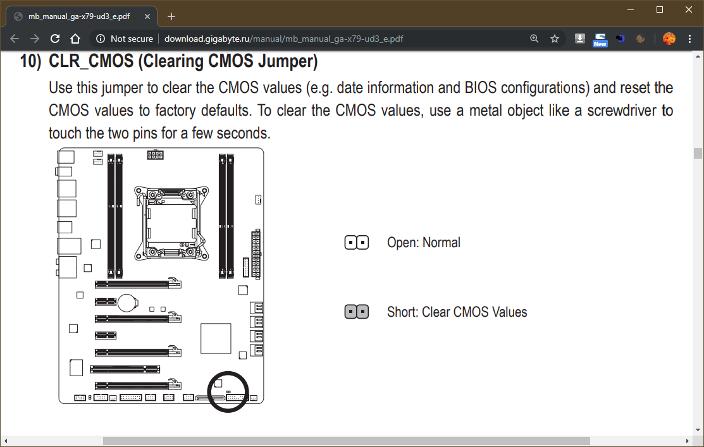704x447 pixels.
Task: Click the round battery in motherboard diagram
Action: coord(128,302)
